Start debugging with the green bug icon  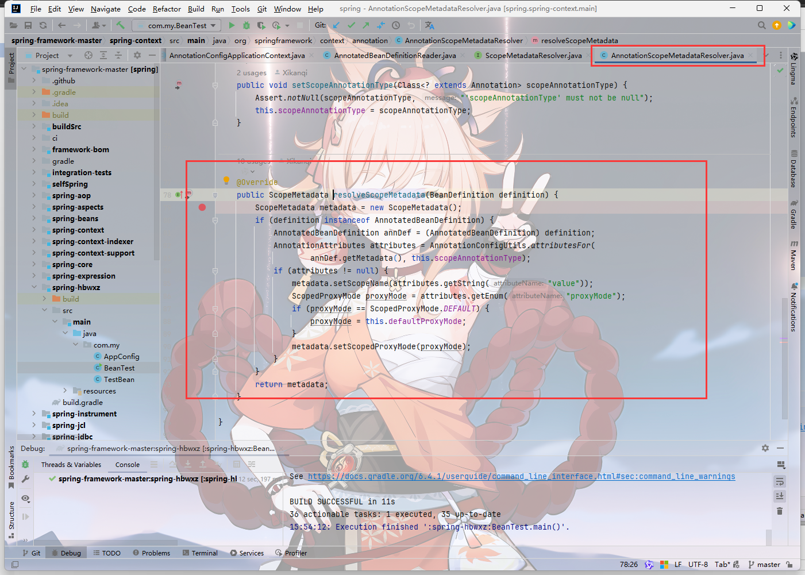(246, 25)
